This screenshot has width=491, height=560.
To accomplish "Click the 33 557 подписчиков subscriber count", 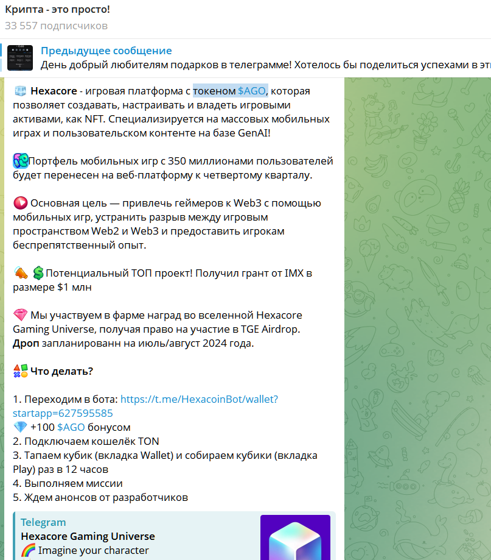I will click(x=57, y=26).
